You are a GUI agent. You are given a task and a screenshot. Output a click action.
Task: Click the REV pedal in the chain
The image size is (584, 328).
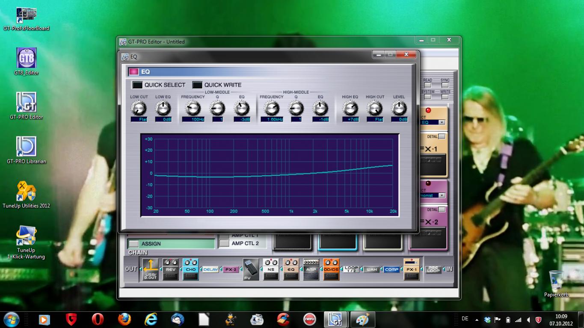(x=170, y=269)
